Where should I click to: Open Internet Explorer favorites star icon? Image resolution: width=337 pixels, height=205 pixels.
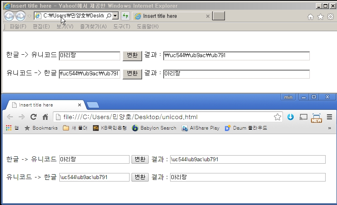[320, 17]
